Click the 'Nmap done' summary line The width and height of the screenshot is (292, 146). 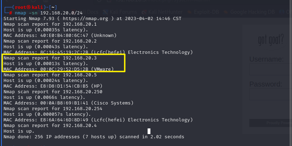pyautogui.click(x=94, y=137)
